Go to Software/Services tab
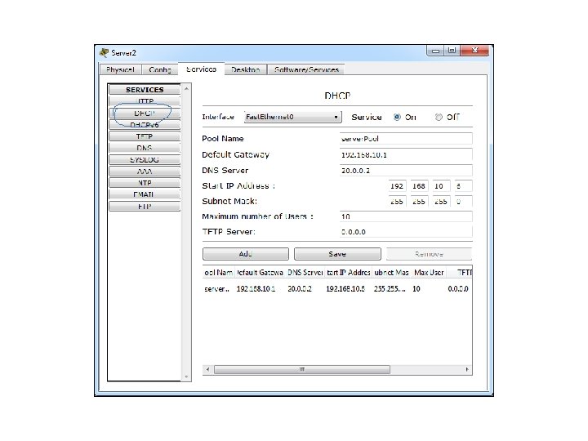The width and height of the screenshot is (588, 441). 306,69
